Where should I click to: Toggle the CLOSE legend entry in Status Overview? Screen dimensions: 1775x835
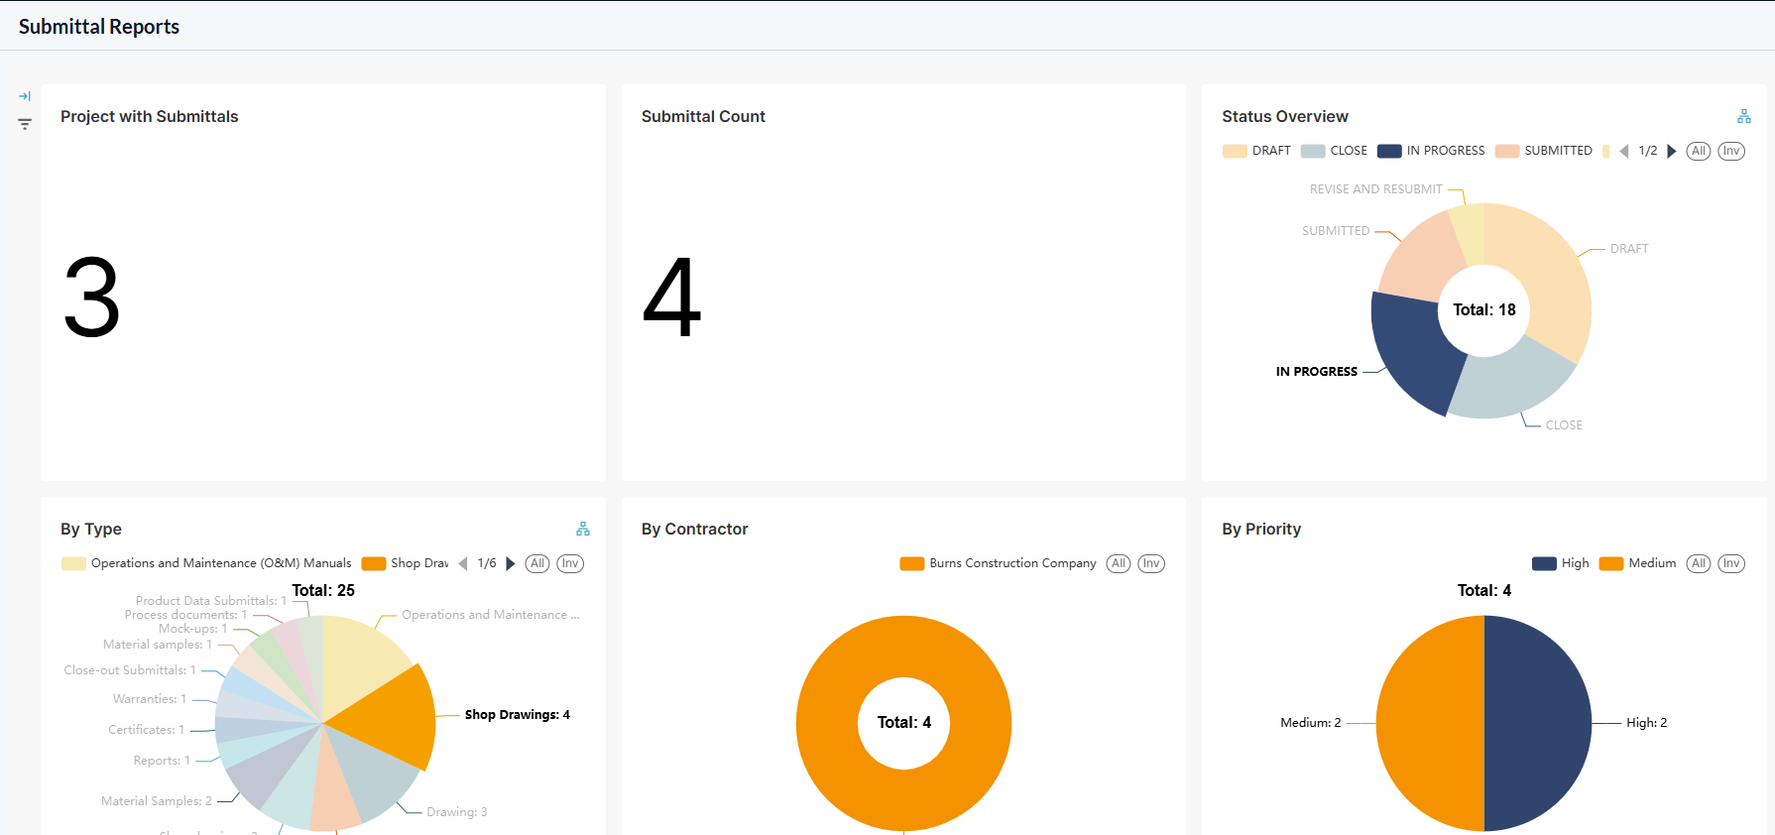[1335, 151]
